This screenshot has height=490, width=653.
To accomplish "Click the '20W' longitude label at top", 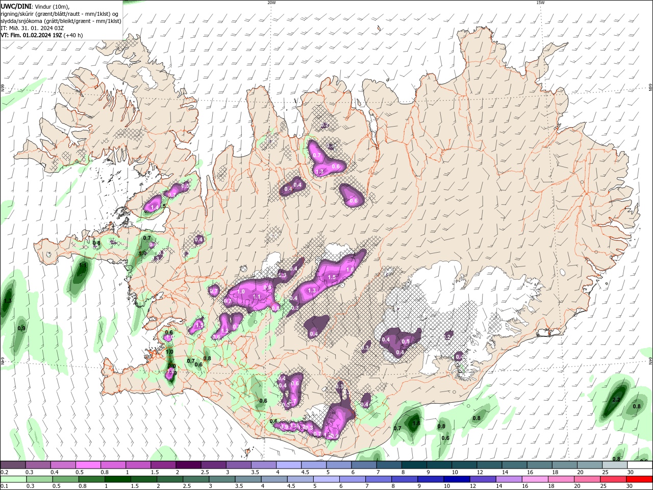I will tap(271, 3).
